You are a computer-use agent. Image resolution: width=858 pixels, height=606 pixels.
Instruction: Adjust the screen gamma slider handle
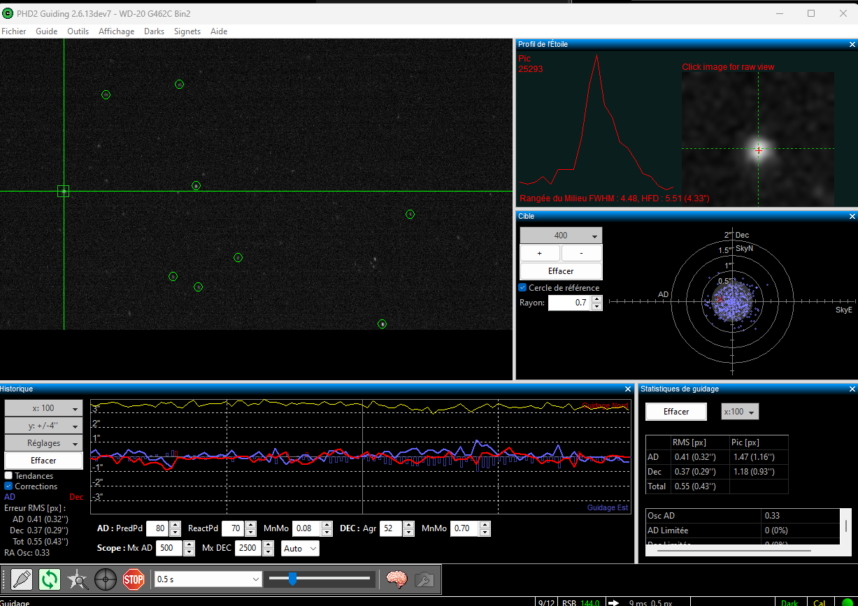[x=292, y=578]
